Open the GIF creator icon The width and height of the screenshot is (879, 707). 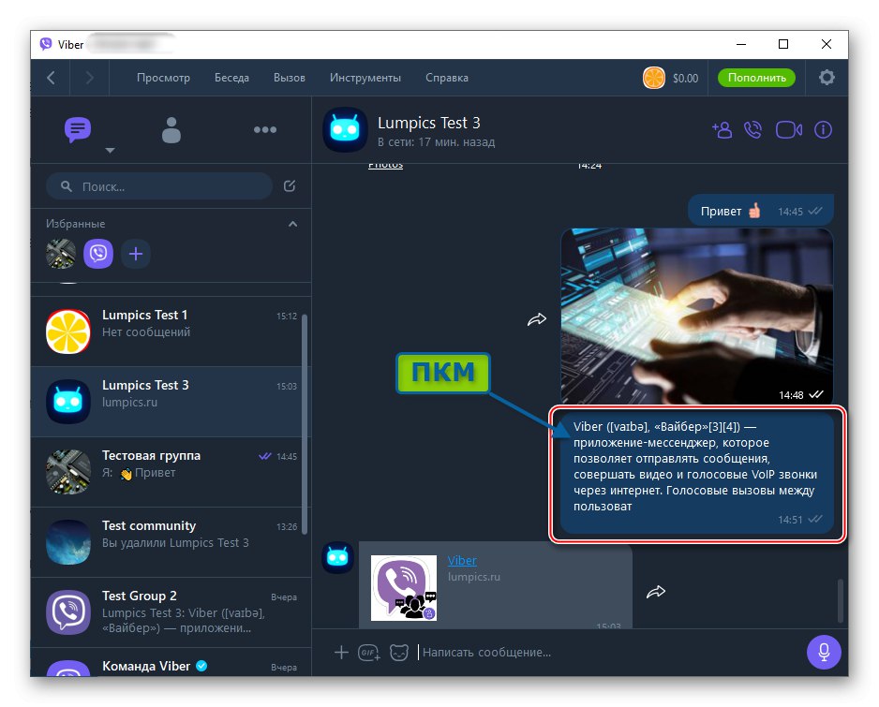(x=369, y=652)
